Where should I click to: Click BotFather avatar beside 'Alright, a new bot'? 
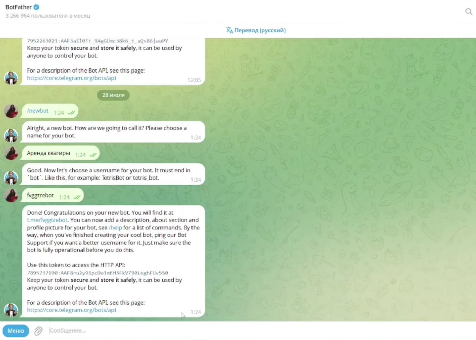11,135
